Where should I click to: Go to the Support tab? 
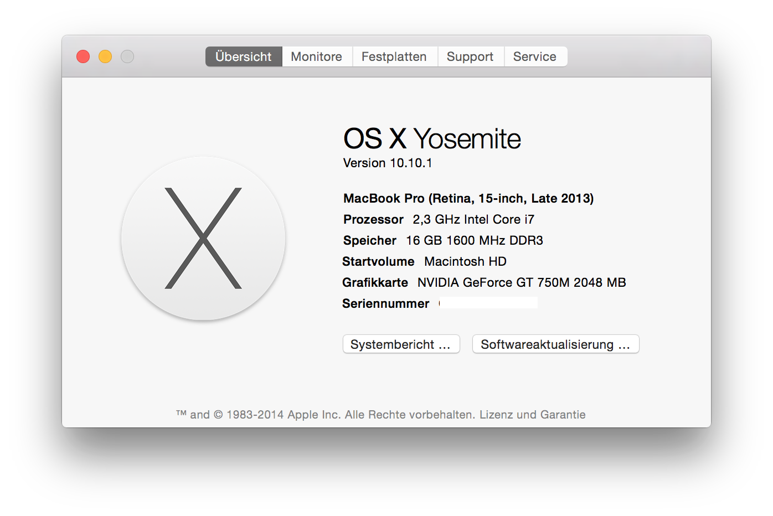(x=470, y=56)
